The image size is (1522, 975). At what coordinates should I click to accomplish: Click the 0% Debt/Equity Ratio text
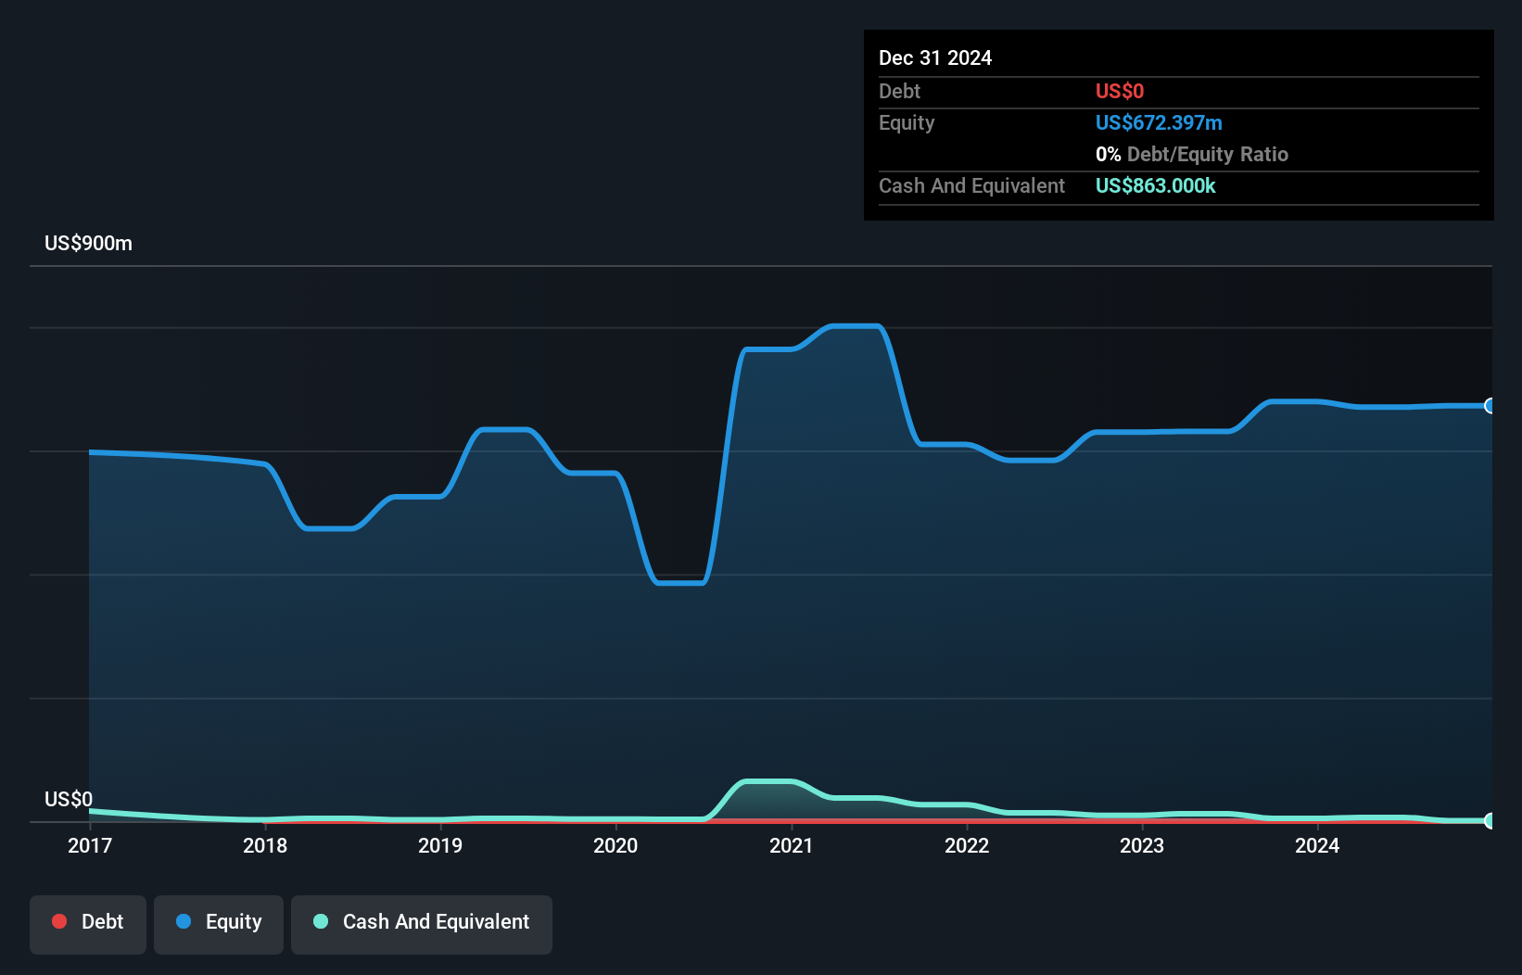pos(1192,154)
